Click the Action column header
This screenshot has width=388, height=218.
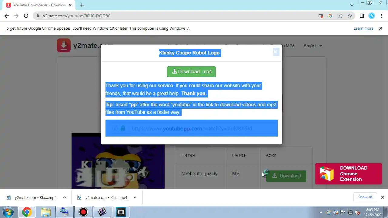click(x=271, y=155)
